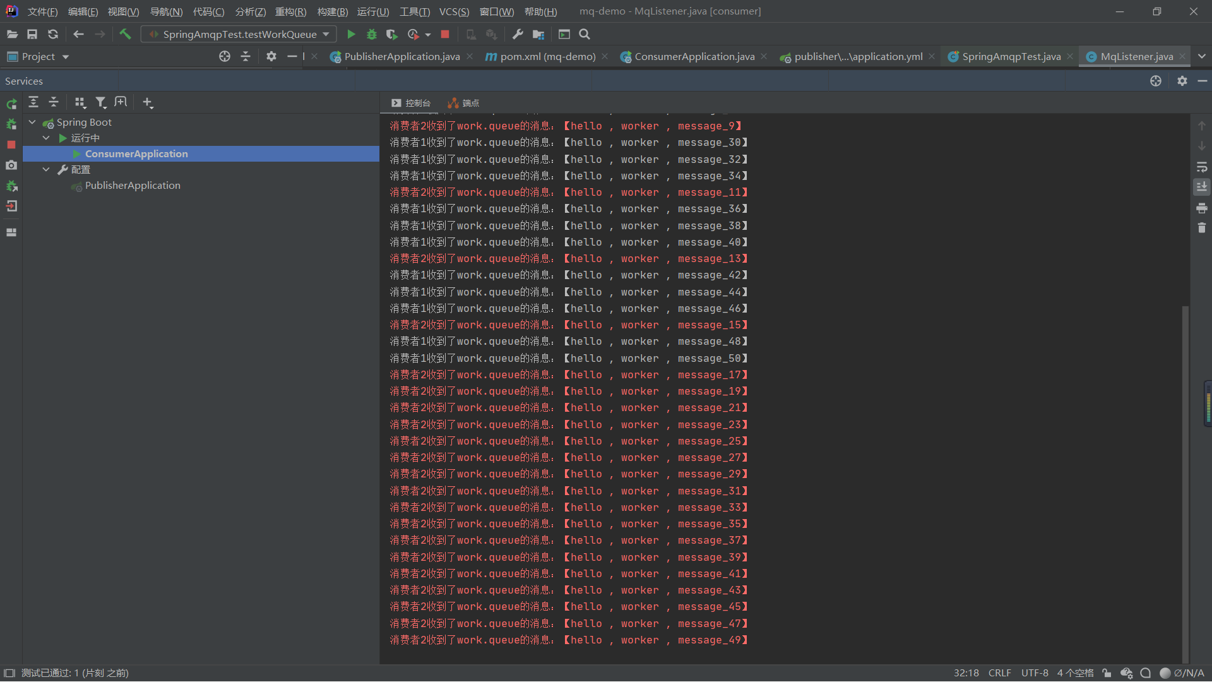The height and width of the screenshot is (682, 1212).
Task: Click the 端点 endpoints tab
Action: 464,103
